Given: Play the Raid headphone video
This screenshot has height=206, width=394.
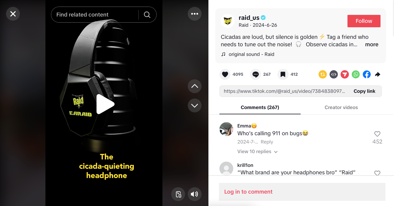Looking at the screenshot, I should coord(105,104).
